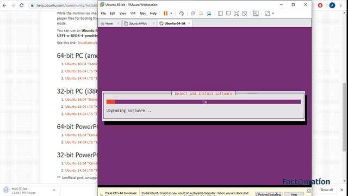Open the Ubuntu 16.04 LTS link under 64-bit PC
Screen dimensions: 348x196
click(x=81, y=71)
